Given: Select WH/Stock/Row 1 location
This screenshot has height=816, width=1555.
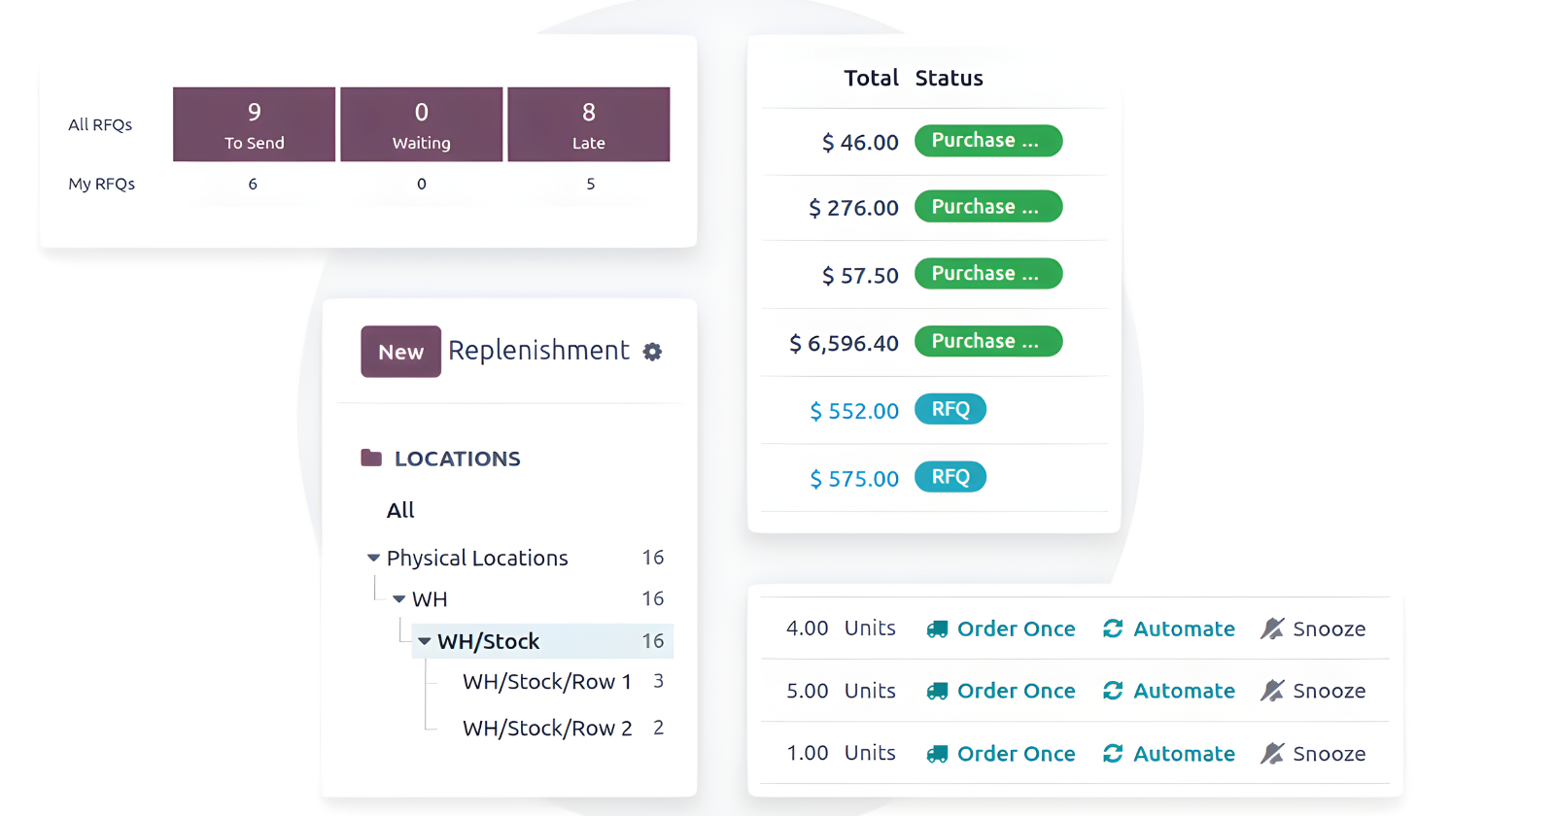Looking at the screenshot, I should coord(546,682).
